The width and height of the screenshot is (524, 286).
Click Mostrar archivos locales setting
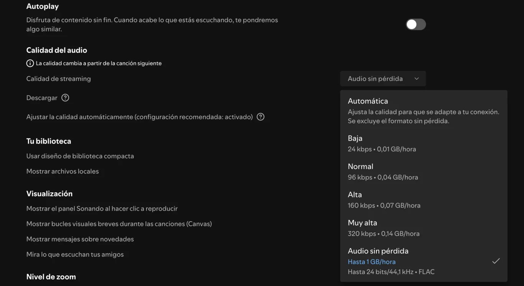tap(63, 172)
